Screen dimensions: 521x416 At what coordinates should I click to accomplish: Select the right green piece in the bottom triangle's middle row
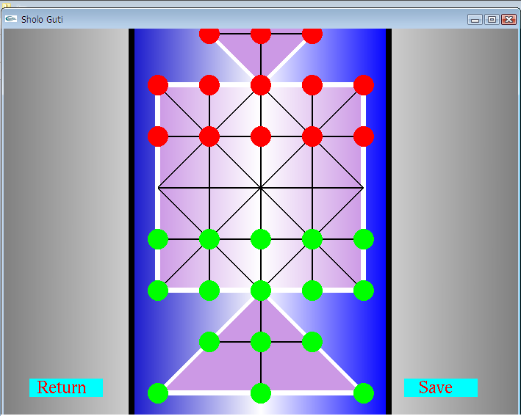(312, 342)
